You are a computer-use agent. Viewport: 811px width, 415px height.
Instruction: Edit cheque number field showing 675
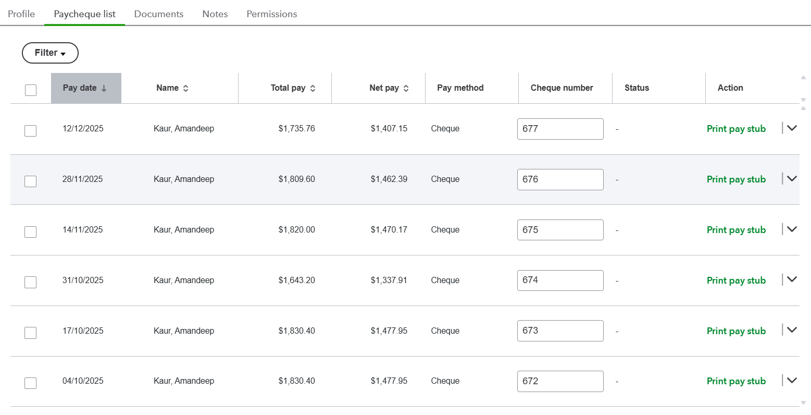click(x=560, y=230)
